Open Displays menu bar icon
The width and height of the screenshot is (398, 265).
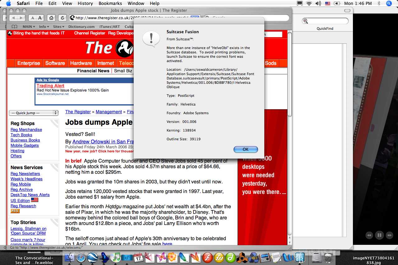pos(300,3)
